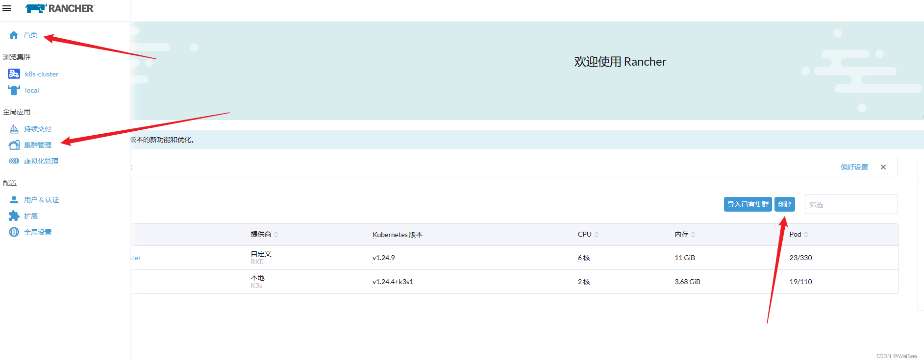Image resolution: width=924 pixels, height=363 pixels.
Task: Click the 11 GiB memory value
Action: (685, 258)
